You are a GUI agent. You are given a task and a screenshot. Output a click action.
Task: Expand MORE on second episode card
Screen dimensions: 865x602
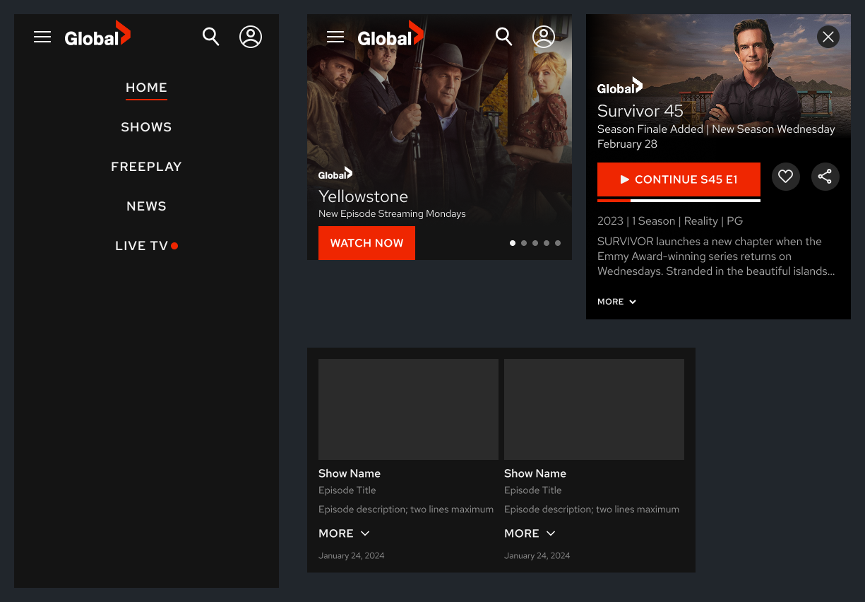[x=530, y=533]
